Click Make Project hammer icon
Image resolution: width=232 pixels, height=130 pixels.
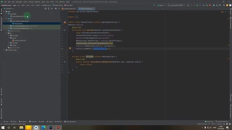point(154,5)
